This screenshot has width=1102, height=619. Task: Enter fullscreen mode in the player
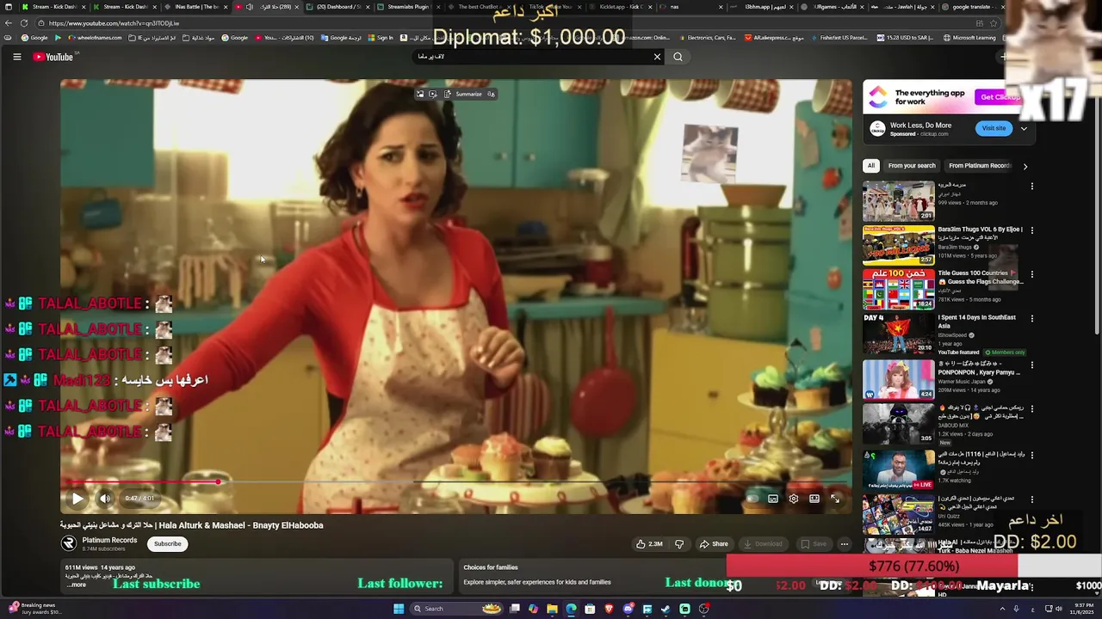[x=835, y=498]
